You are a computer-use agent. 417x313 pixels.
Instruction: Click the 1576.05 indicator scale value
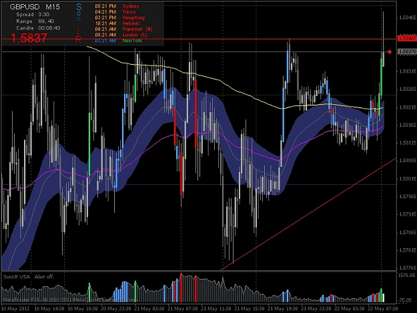[x=406, y=275]
